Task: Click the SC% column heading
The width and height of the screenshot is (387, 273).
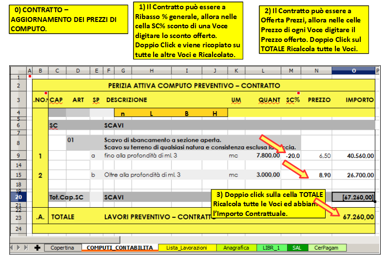Action: [x=293, y=100]
